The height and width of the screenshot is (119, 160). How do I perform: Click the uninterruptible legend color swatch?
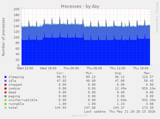[x=5, y=100]
